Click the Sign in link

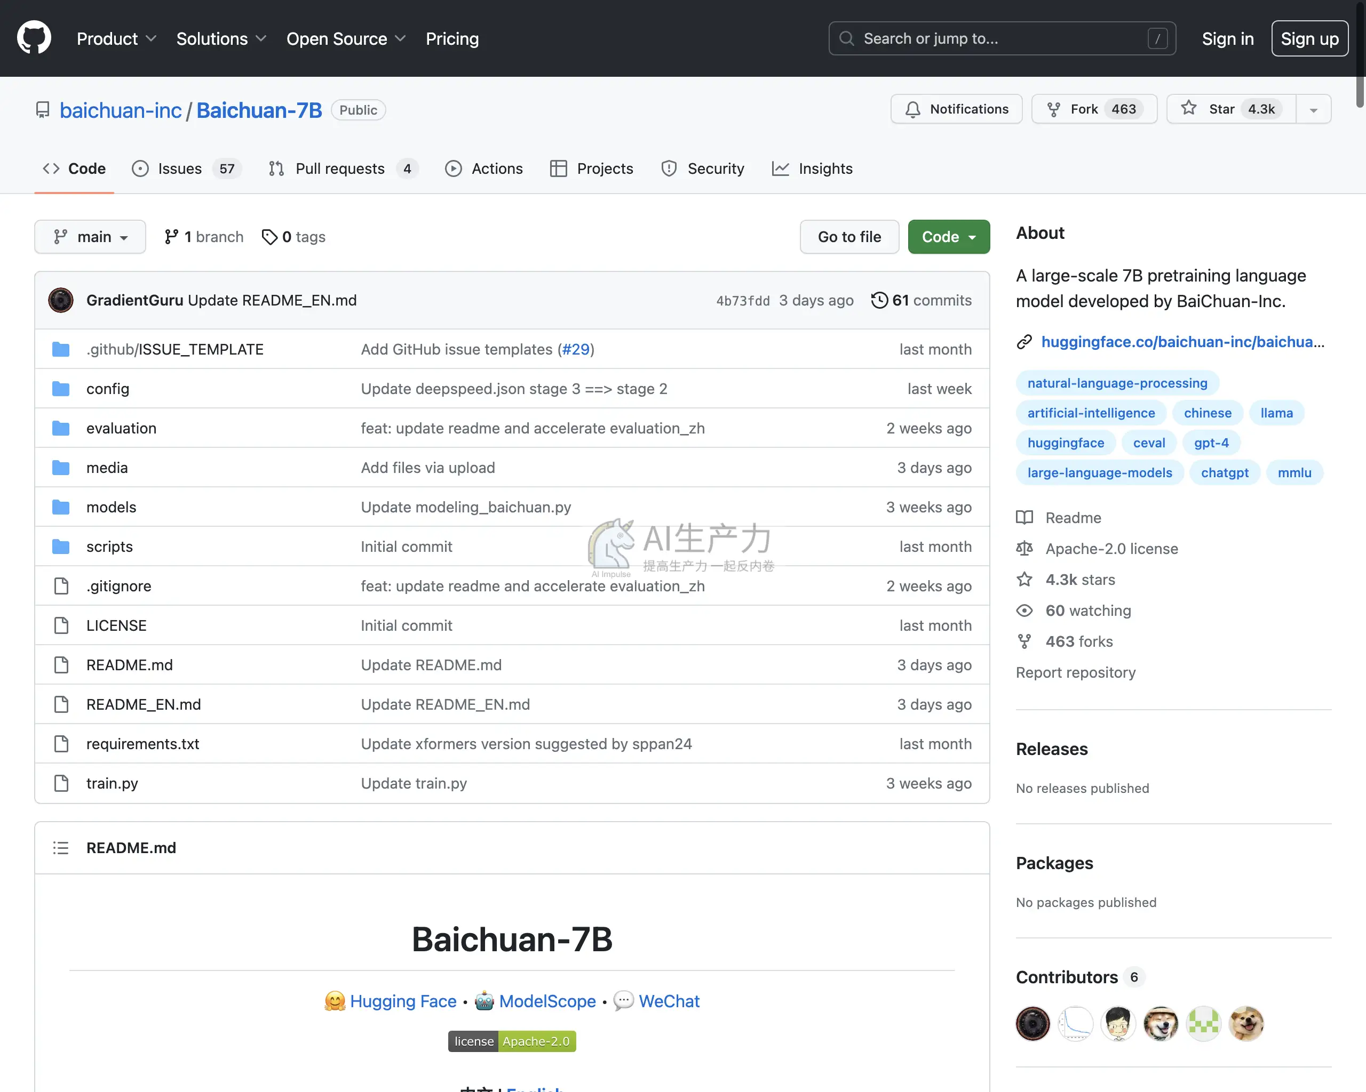tap(1228, 38)
